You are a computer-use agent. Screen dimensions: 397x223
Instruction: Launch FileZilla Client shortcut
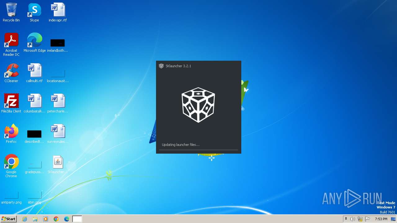(11, 103)
